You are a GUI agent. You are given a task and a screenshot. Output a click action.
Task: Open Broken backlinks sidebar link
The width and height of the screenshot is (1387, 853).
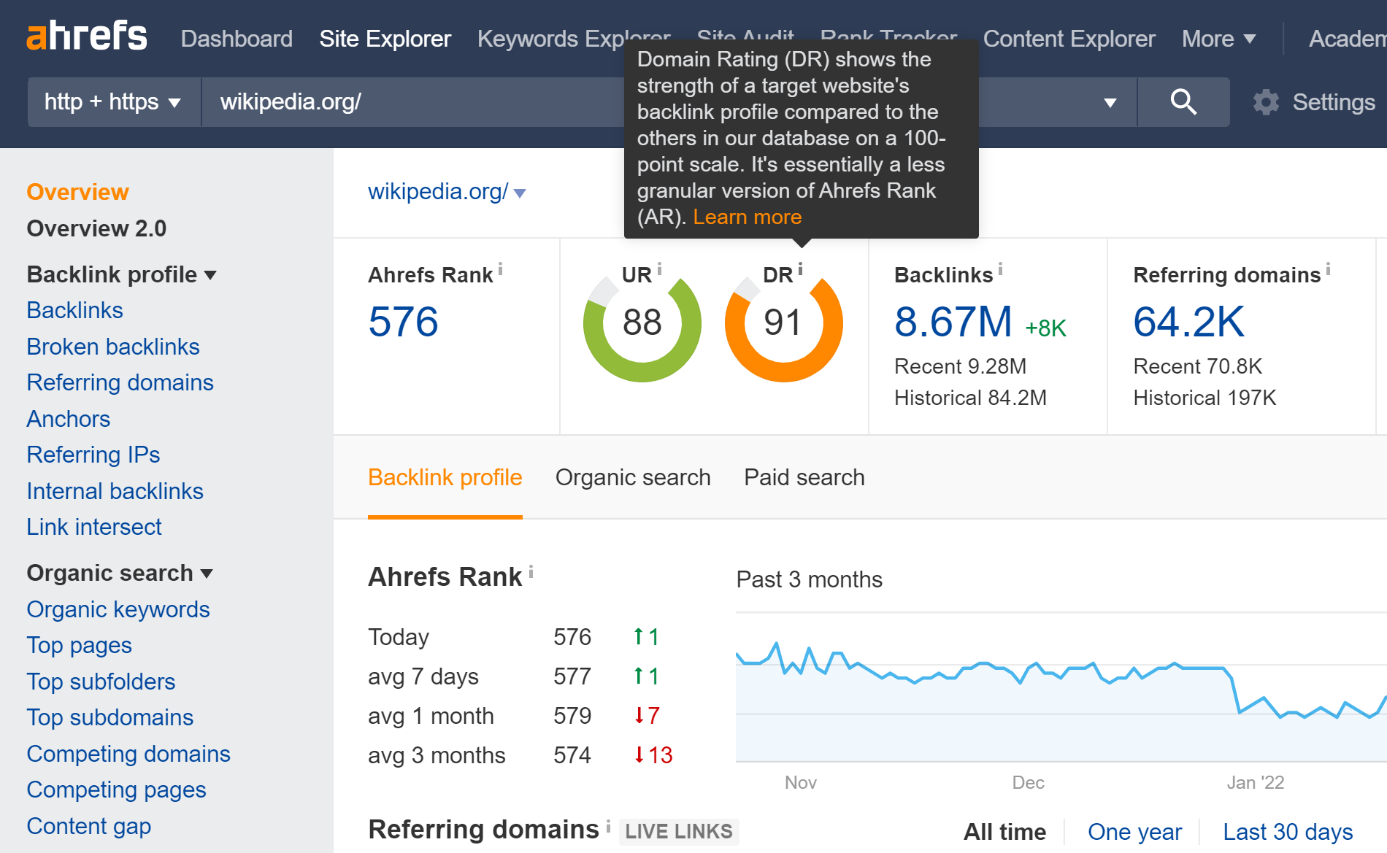point(113,347)
